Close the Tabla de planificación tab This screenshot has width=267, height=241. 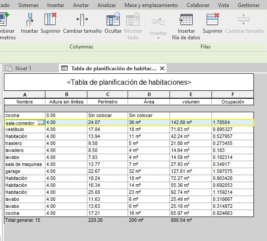tap(162, 69)
